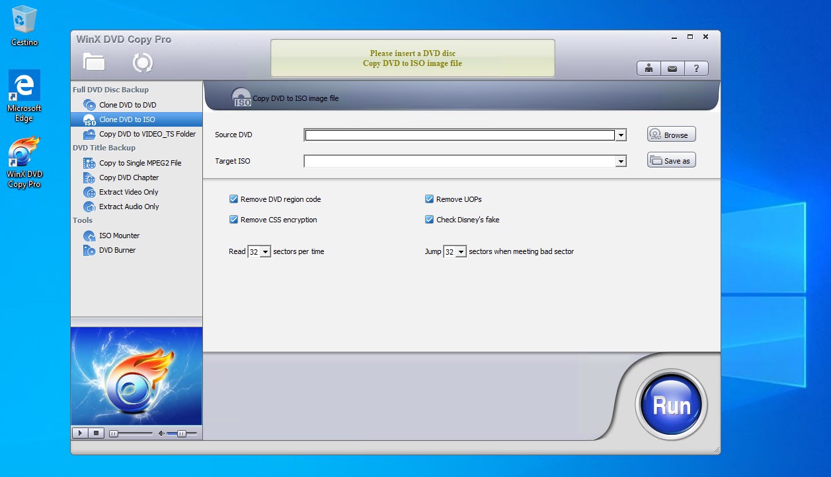Adjust the volume slider
Image resolution: width=831 pixels, height=477 pixels.
click(182, 433)
